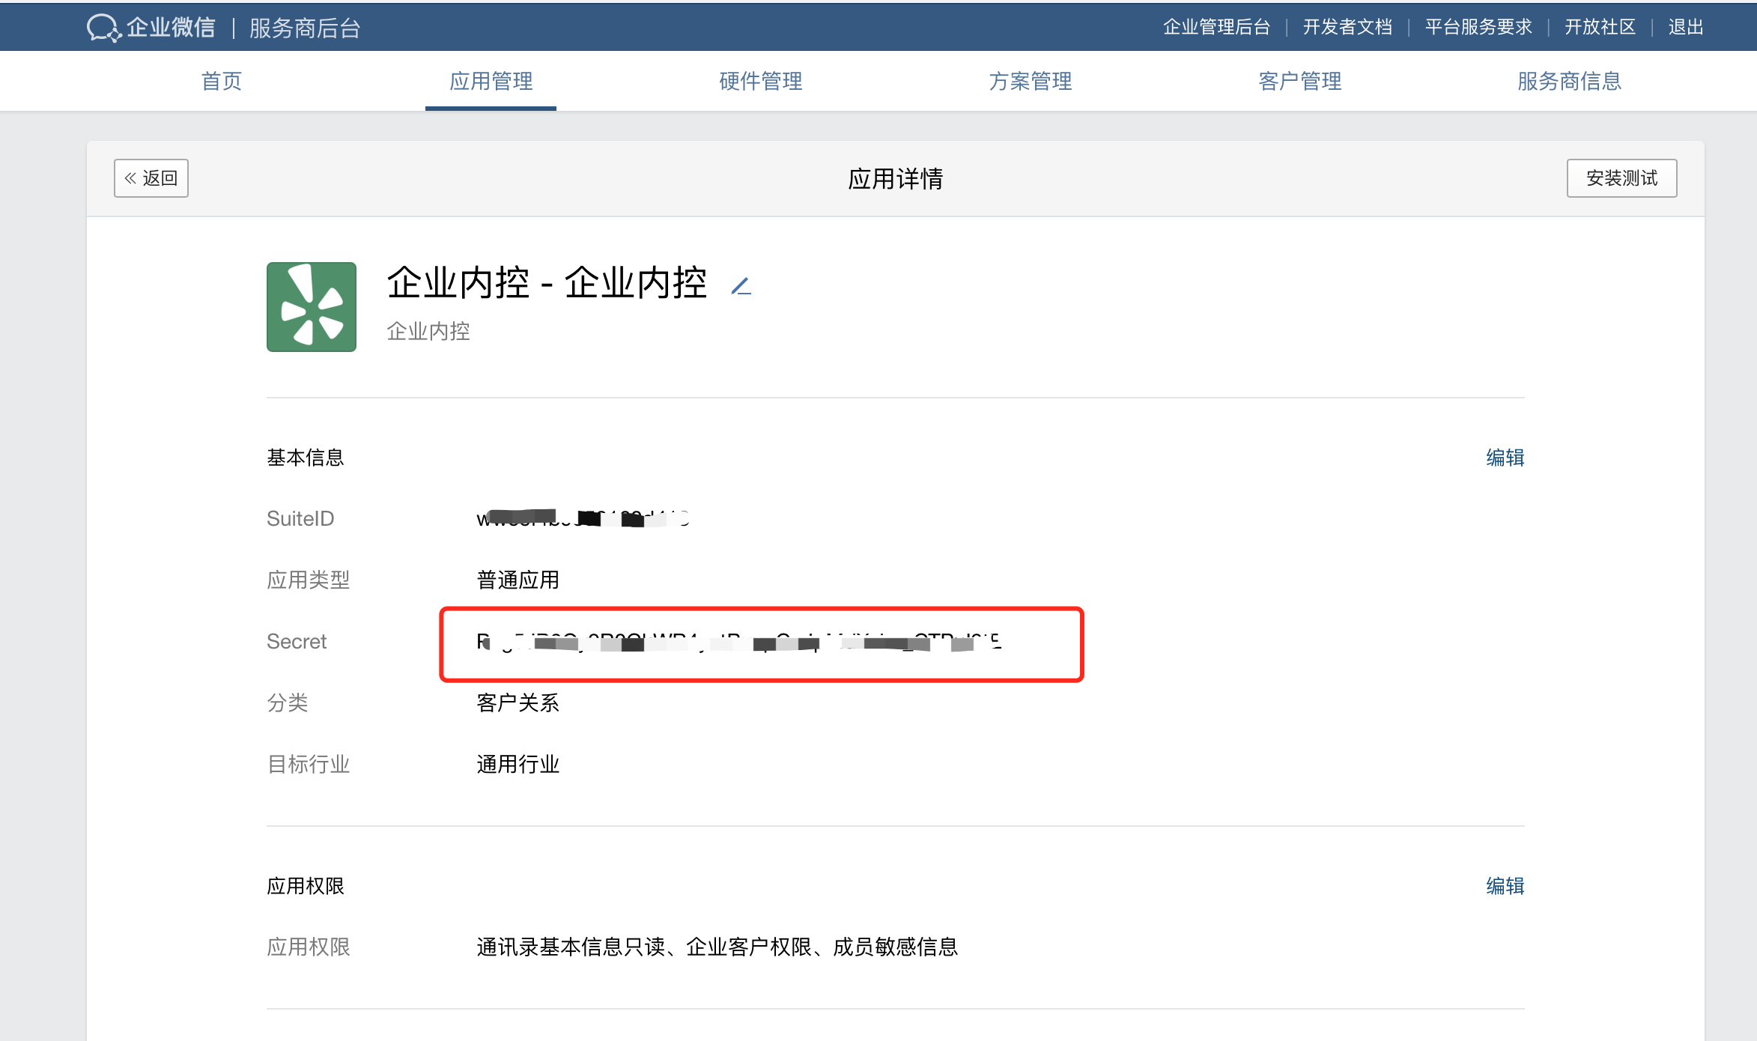Click the 返回 back button
The width and height of the screenshot is (1757, 1041).
click(x=151, y=178)
